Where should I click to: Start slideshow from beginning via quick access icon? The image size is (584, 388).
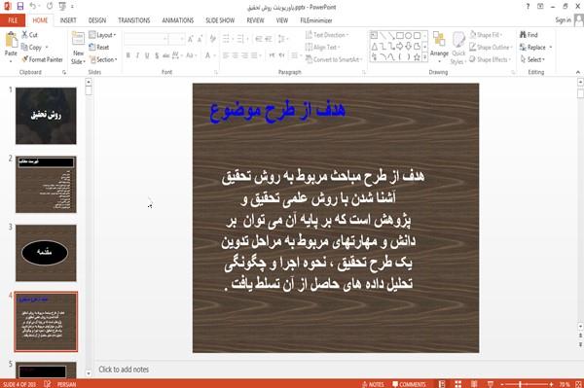tap(62, 7)
